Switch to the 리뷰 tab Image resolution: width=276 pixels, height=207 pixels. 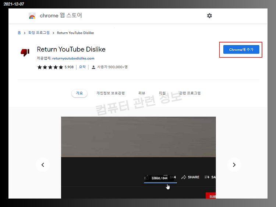click(x=142, y=93)
